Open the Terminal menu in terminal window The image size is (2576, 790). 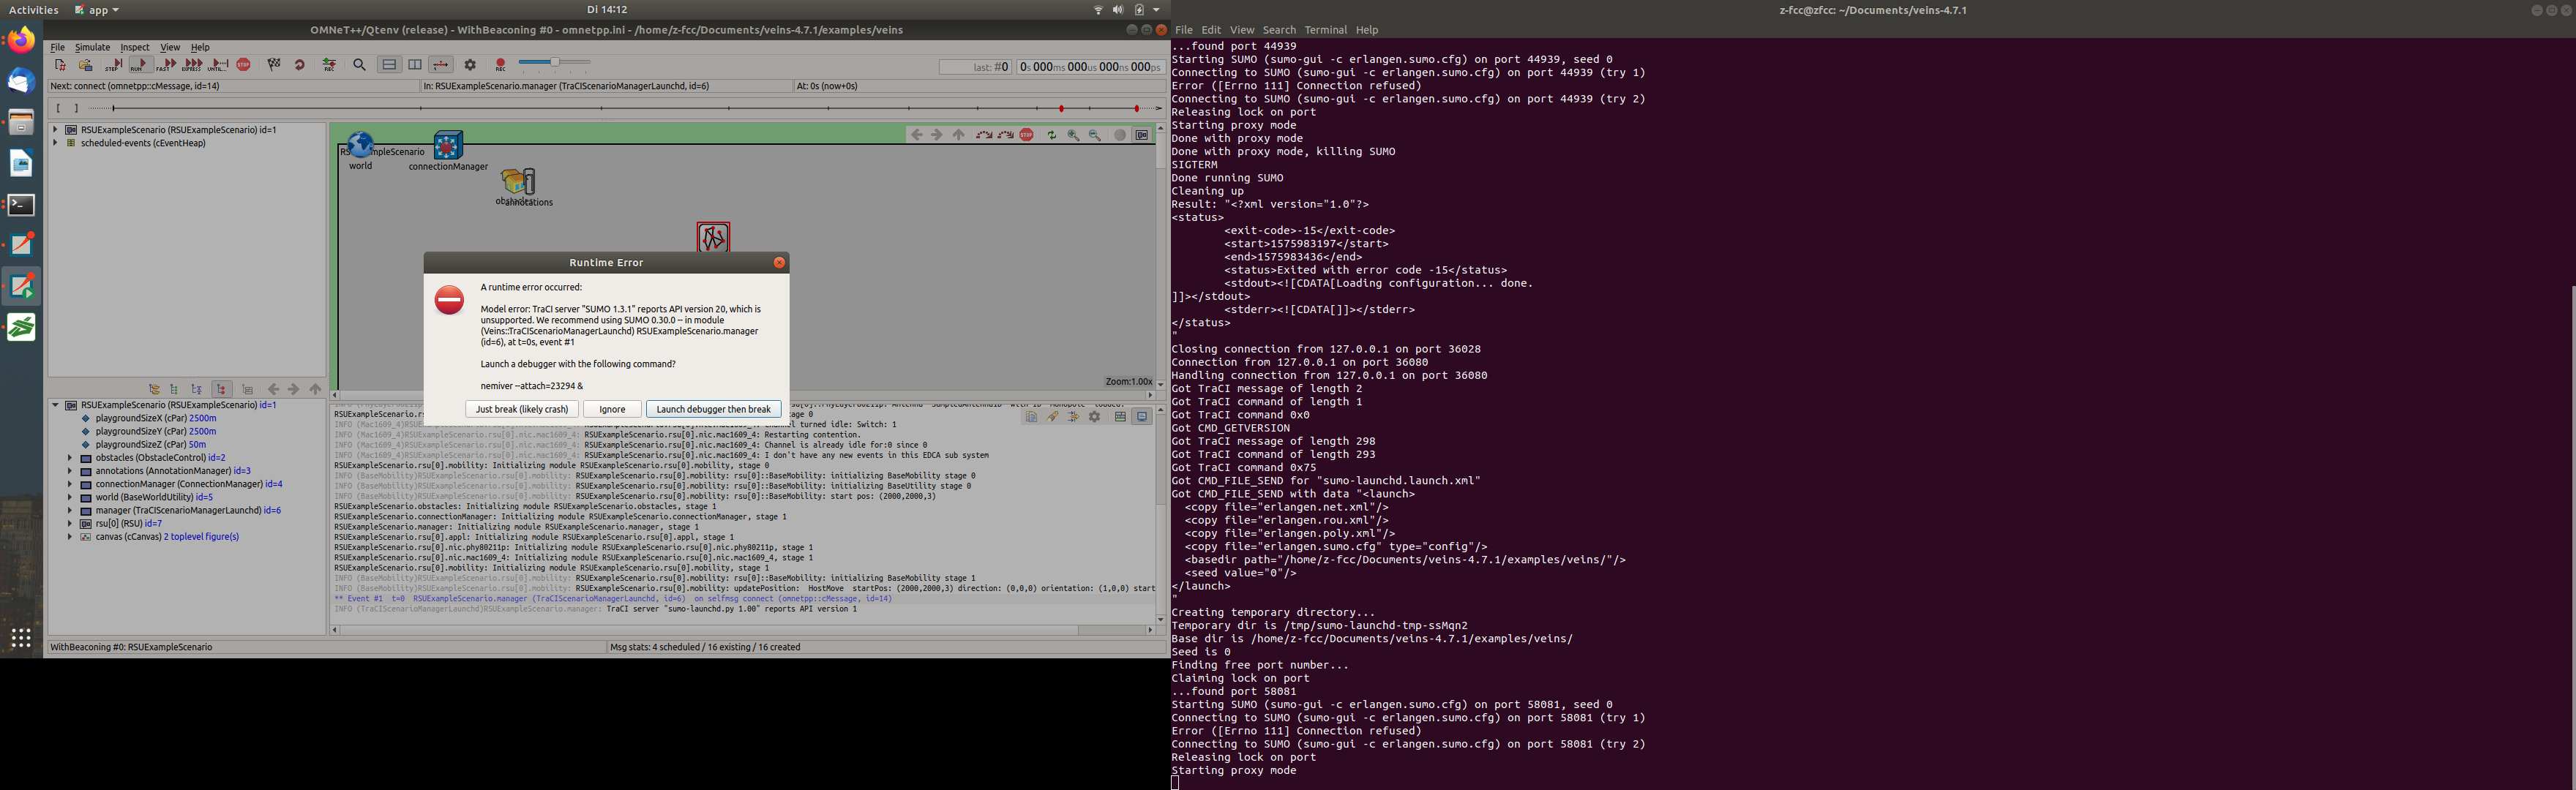[1326, 30]
